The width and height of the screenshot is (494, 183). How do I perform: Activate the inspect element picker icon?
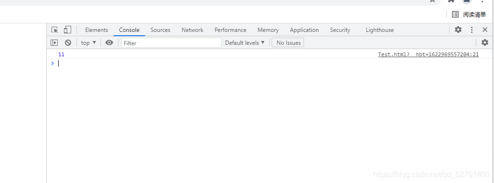point(55,30)
